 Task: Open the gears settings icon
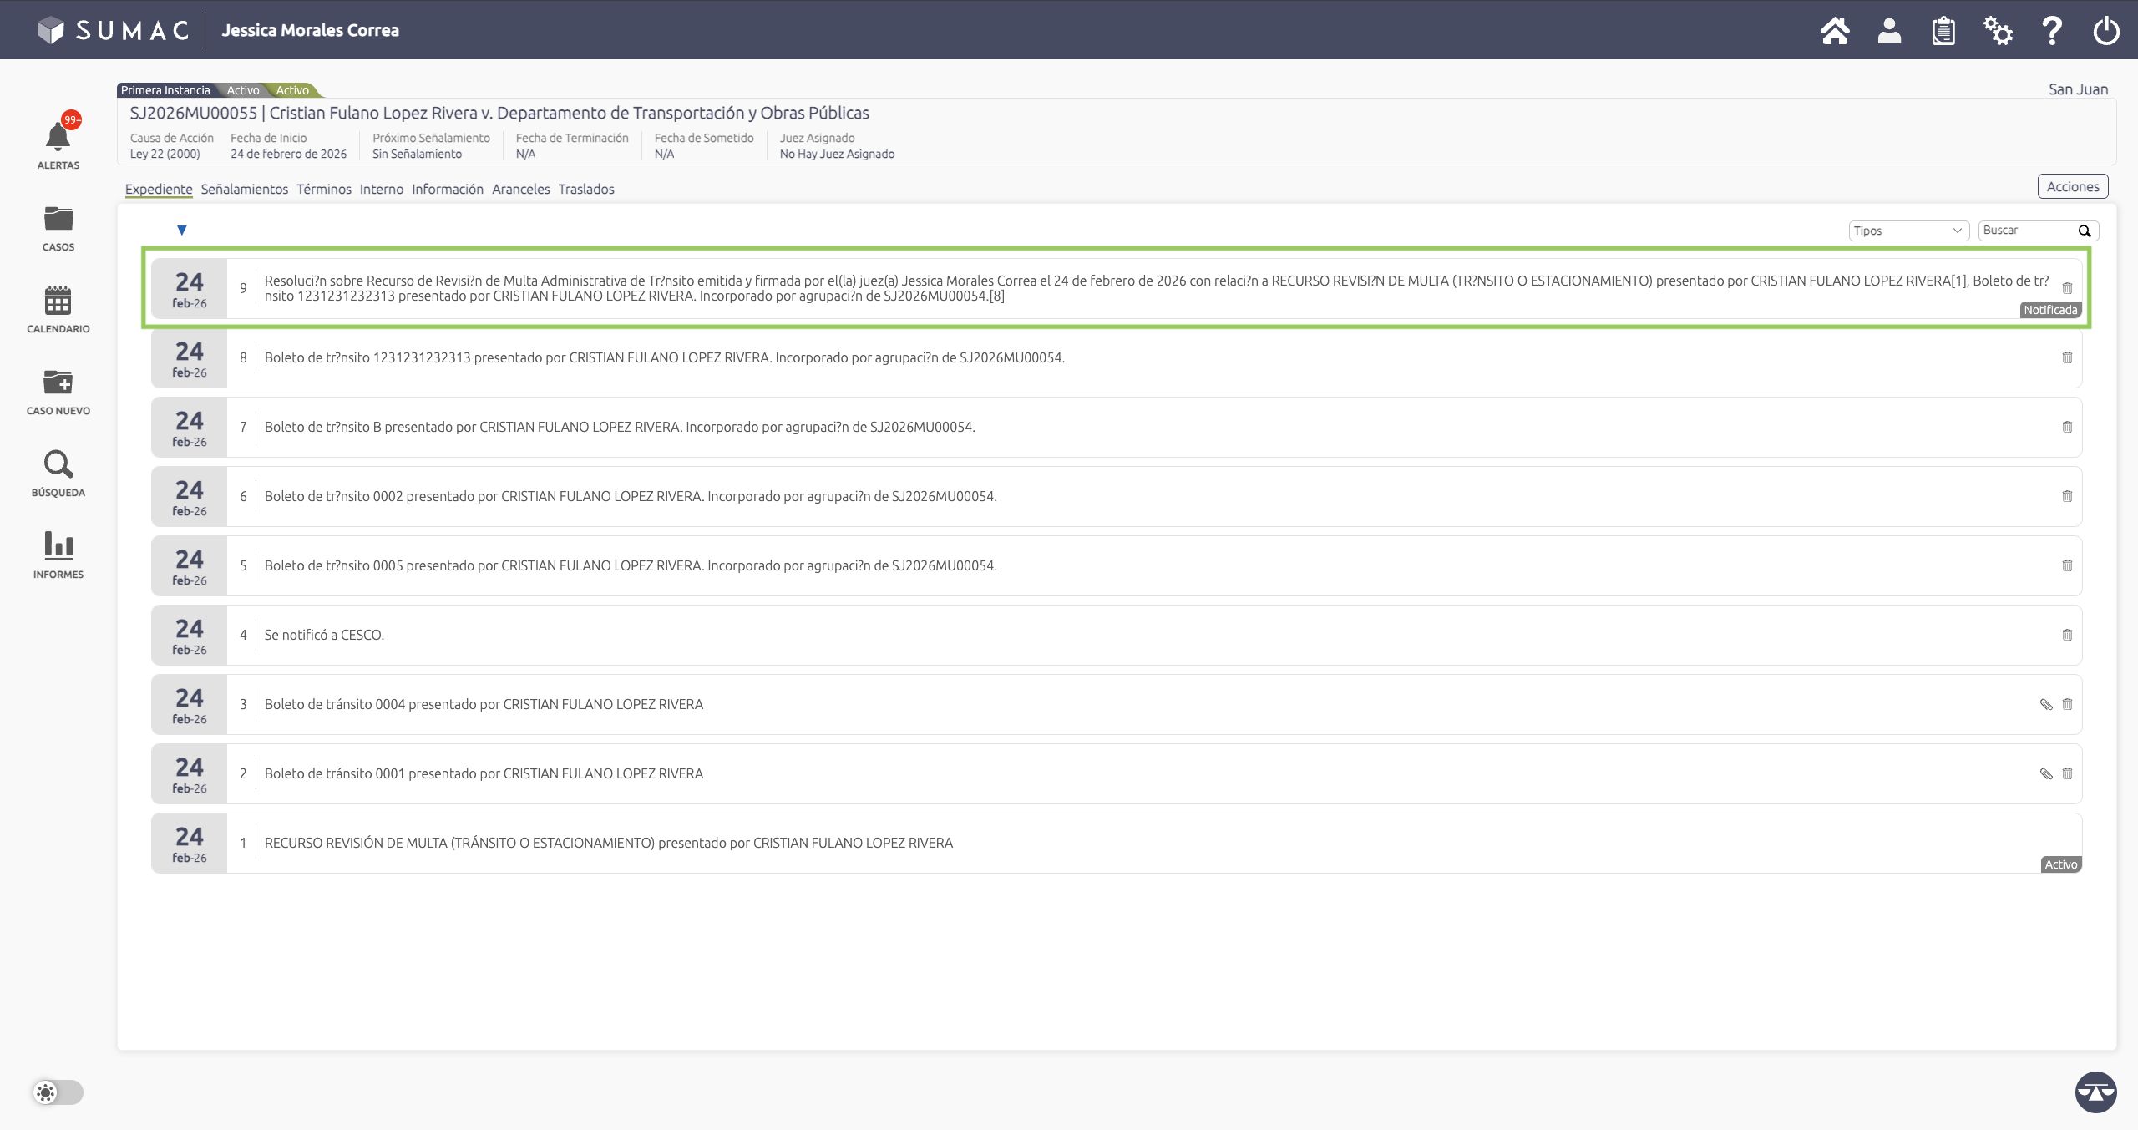[1998, 31]
